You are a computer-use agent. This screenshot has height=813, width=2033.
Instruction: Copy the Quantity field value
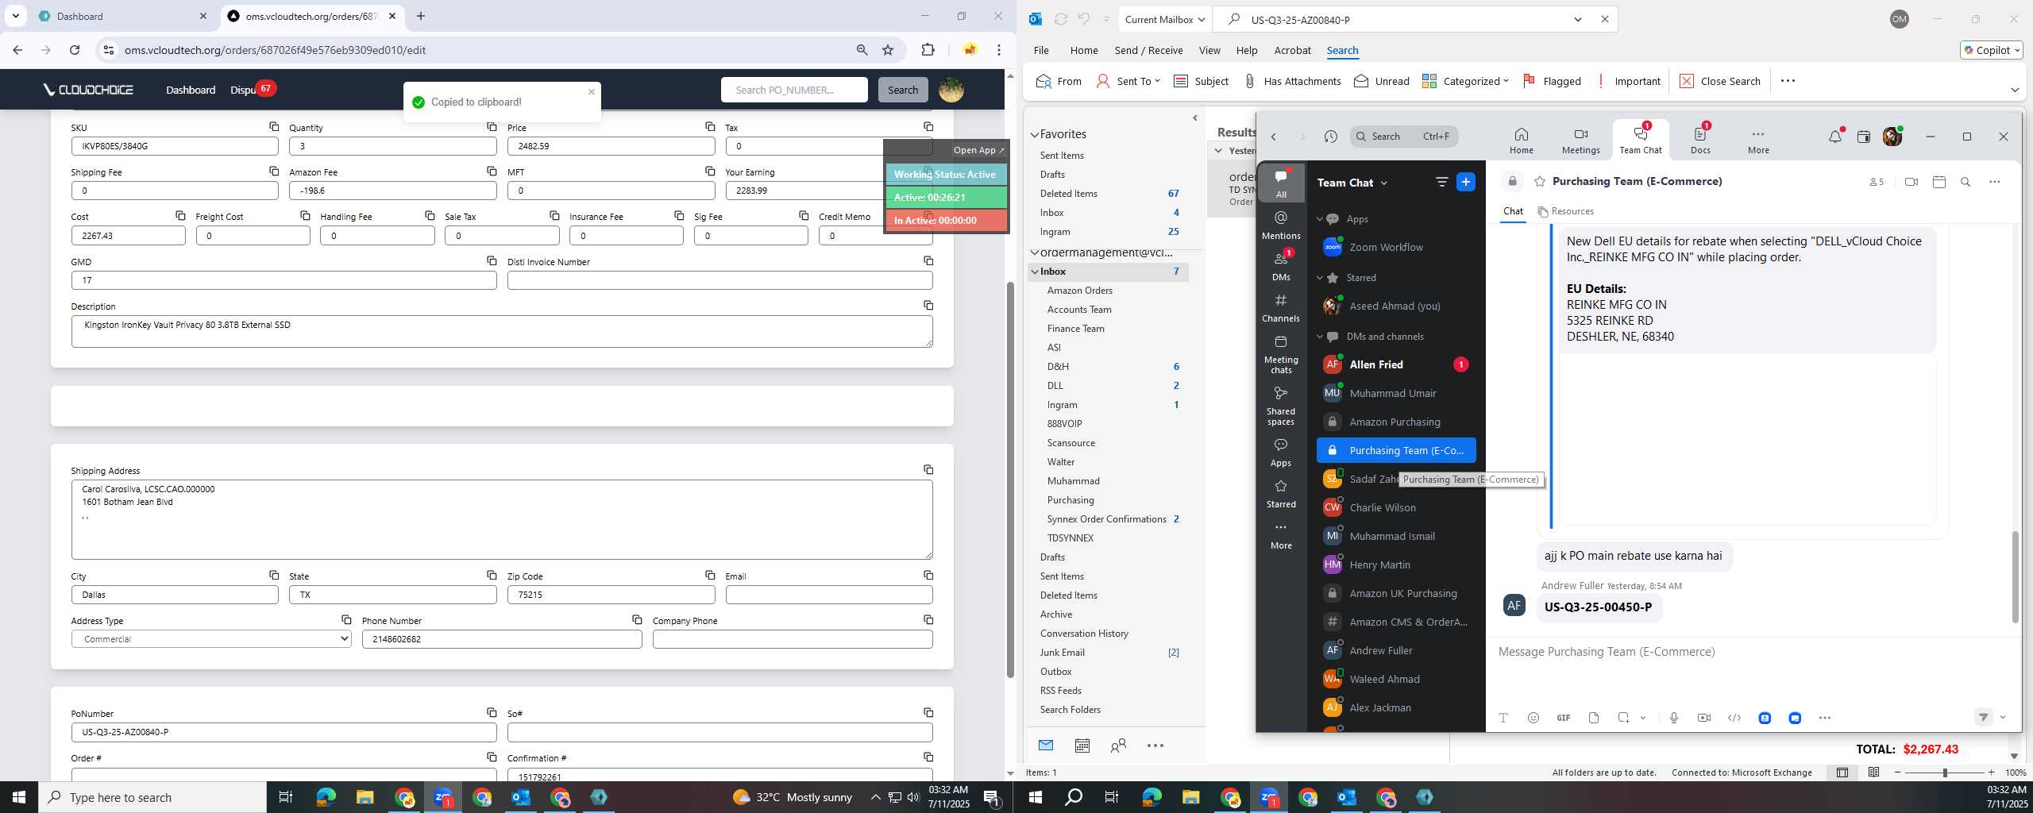click(x=492, y=127)
